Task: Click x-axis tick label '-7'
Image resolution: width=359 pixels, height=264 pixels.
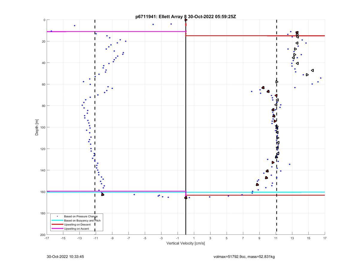Action: tap(128, 238)
